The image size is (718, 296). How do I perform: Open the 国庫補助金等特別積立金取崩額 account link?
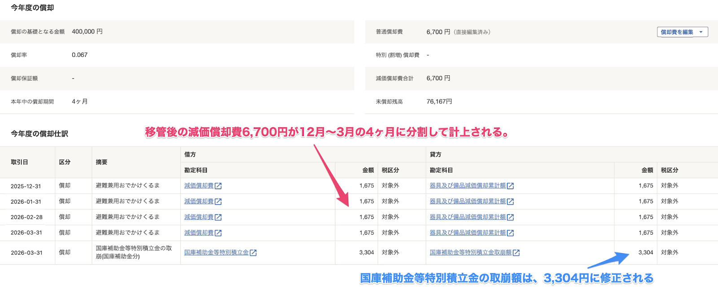471,252
